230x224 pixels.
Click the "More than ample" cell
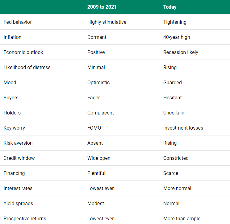pos(182,218)
